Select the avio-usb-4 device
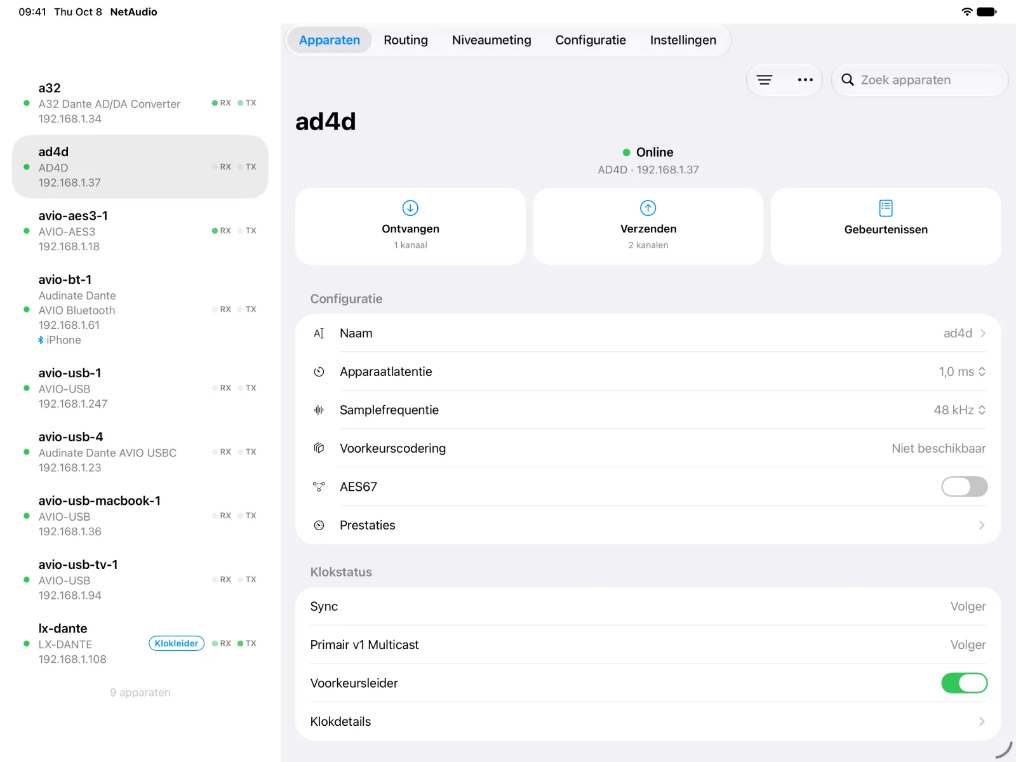The width and height of the screenshot is (1016, 762). point(140,451)
